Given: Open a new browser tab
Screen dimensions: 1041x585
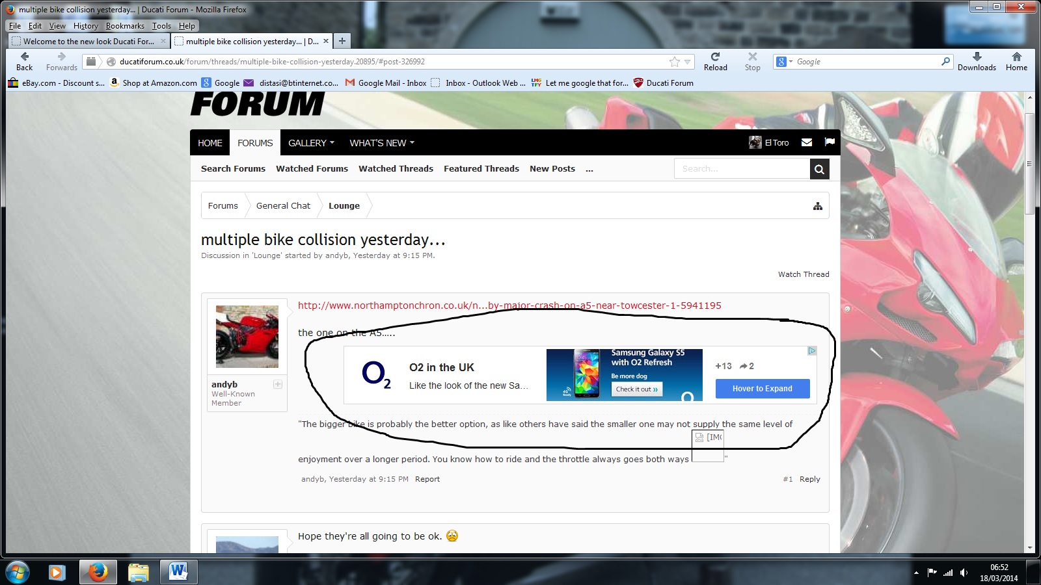Looking at the screenshot, I should [342, 41].
